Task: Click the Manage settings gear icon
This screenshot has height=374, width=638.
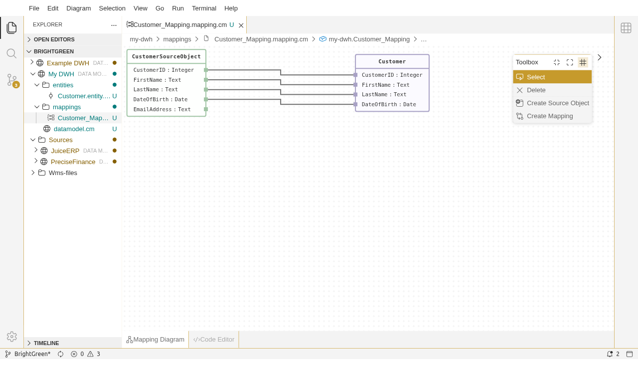Action: pos(11,337)
